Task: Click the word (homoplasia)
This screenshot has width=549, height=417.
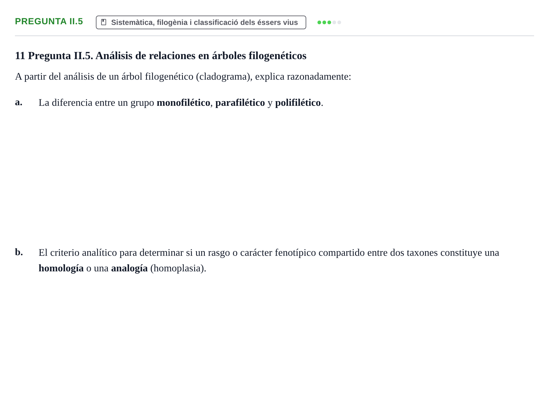Action: tap(178, 268)
